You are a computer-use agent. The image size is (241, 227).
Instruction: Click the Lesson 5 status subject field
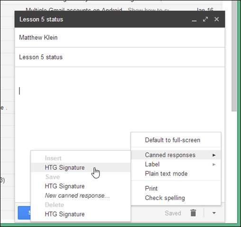(x=120, y=57)
